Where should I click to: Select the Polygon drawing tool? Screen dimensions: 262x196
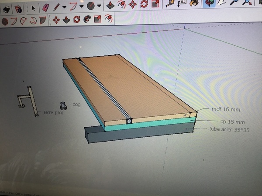click(5, 21)
